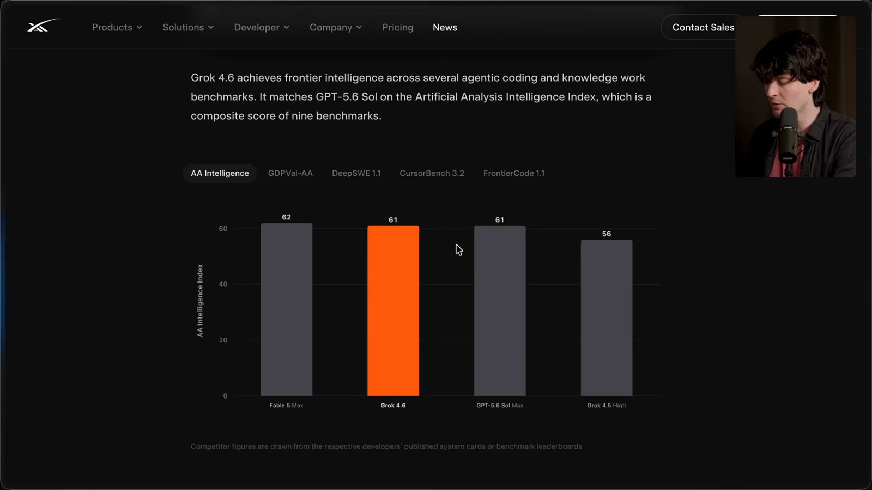Click the competitor figures footnote text
The image size is (872, 490).
(x=386, y=446)
